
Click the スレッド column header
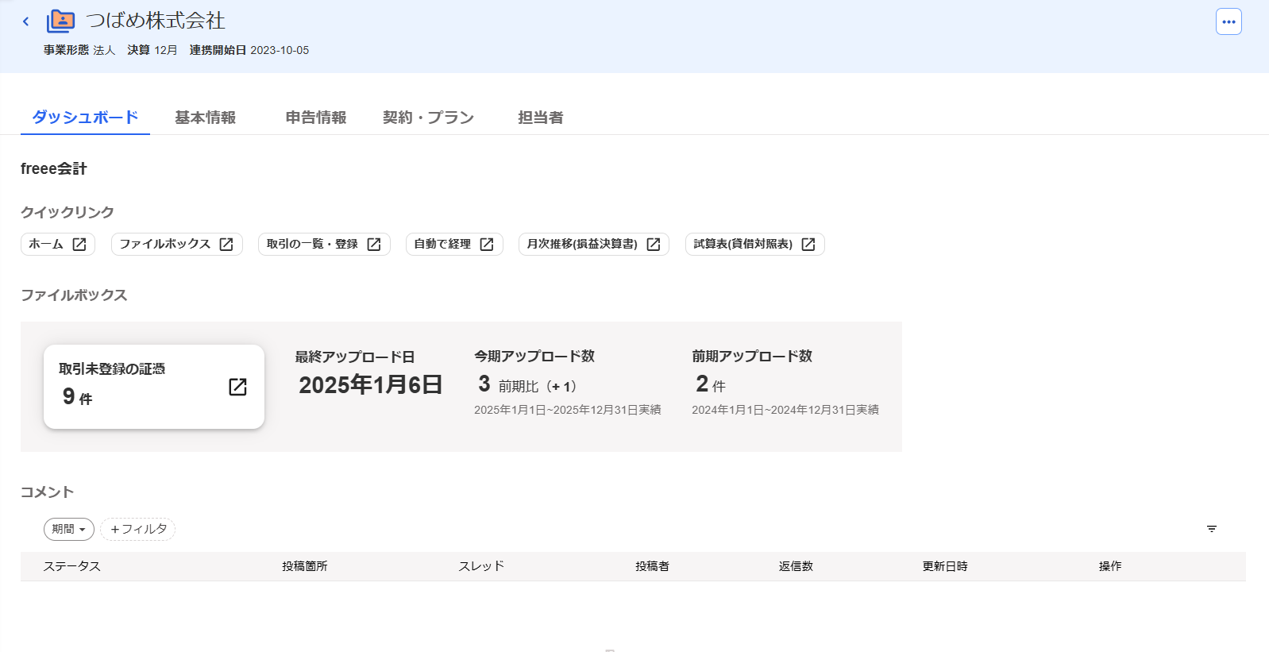point(481,566)
